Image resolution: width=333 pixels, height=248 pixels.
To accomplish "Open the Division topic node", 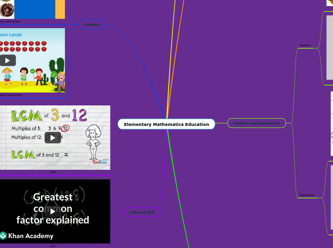I will [x=92, y=24].
